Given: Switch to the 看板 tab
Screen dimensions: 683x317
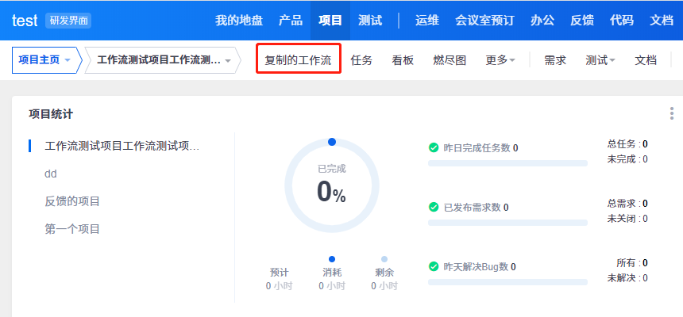Looking at the screenshot, I should tap(403, 60).
